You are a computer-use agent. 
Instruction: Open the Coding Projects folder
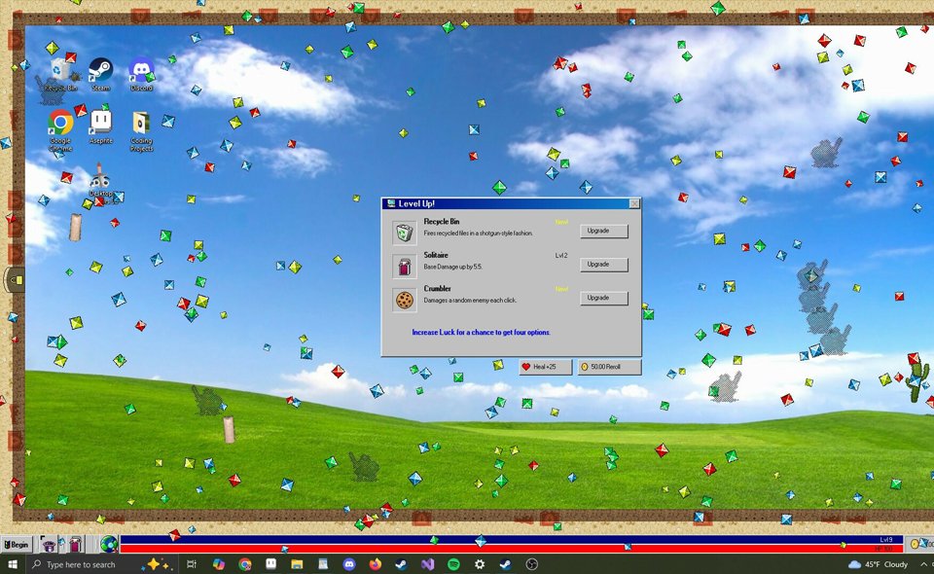pyautogui.click(x=141, y=130)
